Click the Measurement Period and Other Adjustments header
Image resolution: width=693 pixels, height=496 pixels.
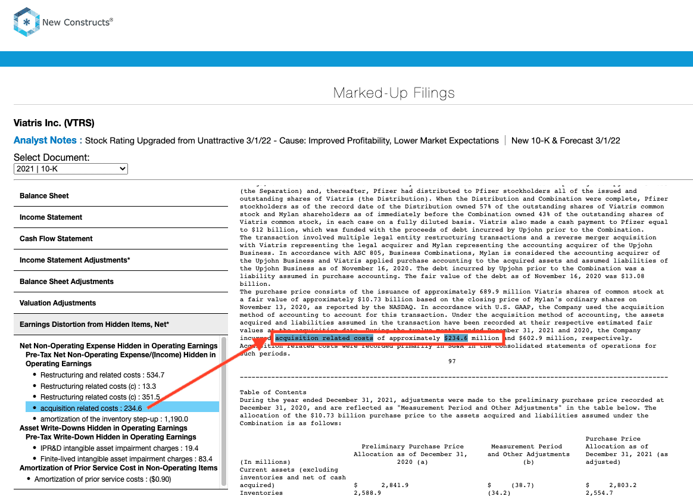[x=527, y=454]
